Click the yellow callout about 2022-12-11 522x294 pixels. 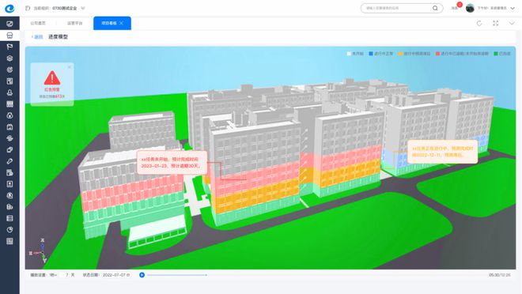442,152
